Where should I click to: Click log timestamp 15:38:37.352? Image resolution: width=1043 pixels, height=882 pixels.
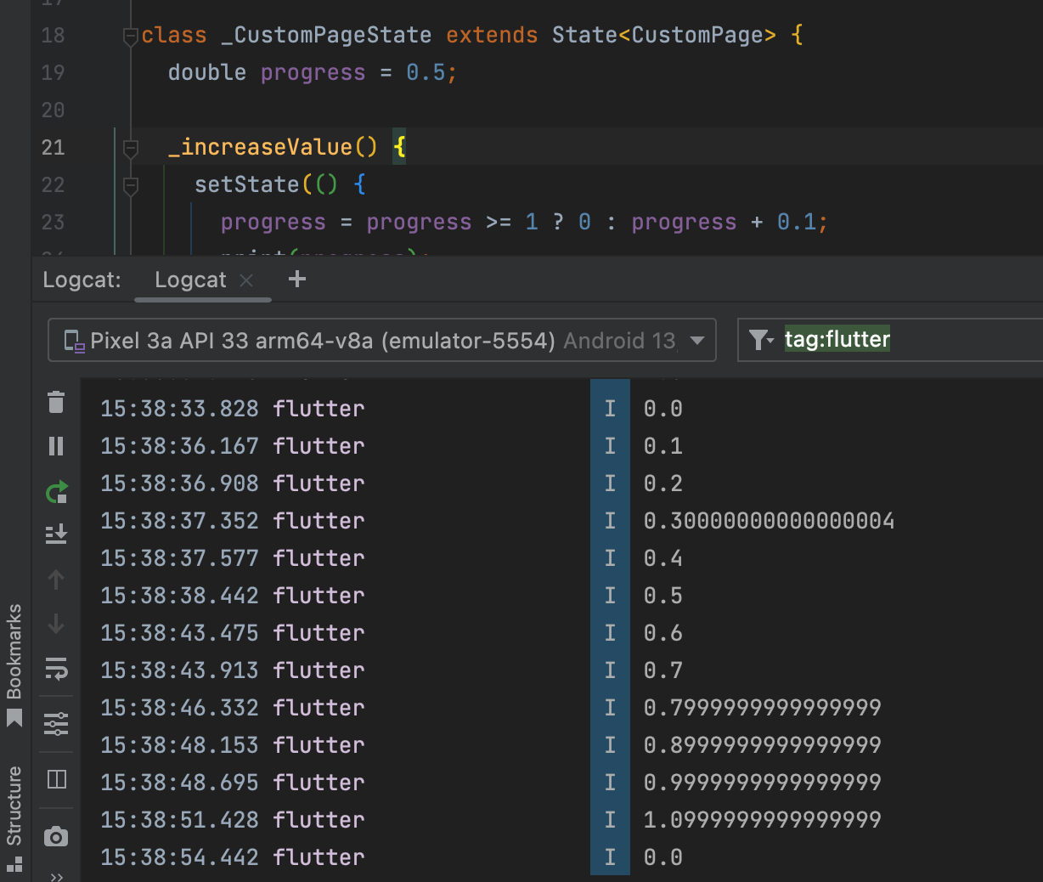click(179, 521)
